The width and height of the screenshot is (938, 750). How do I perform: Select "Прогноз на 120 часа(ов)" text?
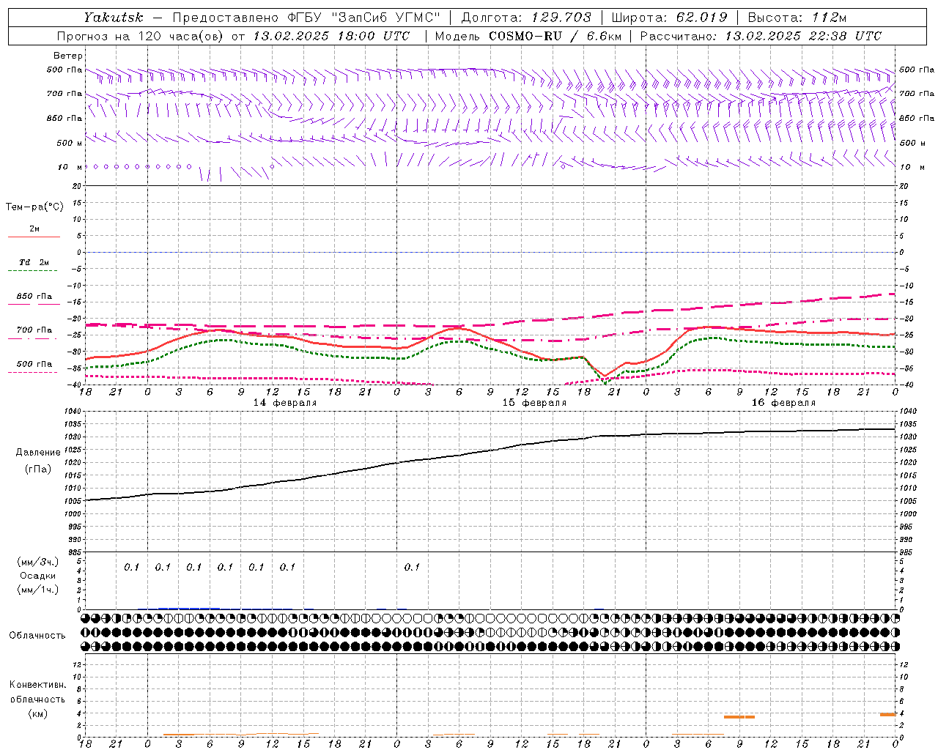(x=141, y=36)
